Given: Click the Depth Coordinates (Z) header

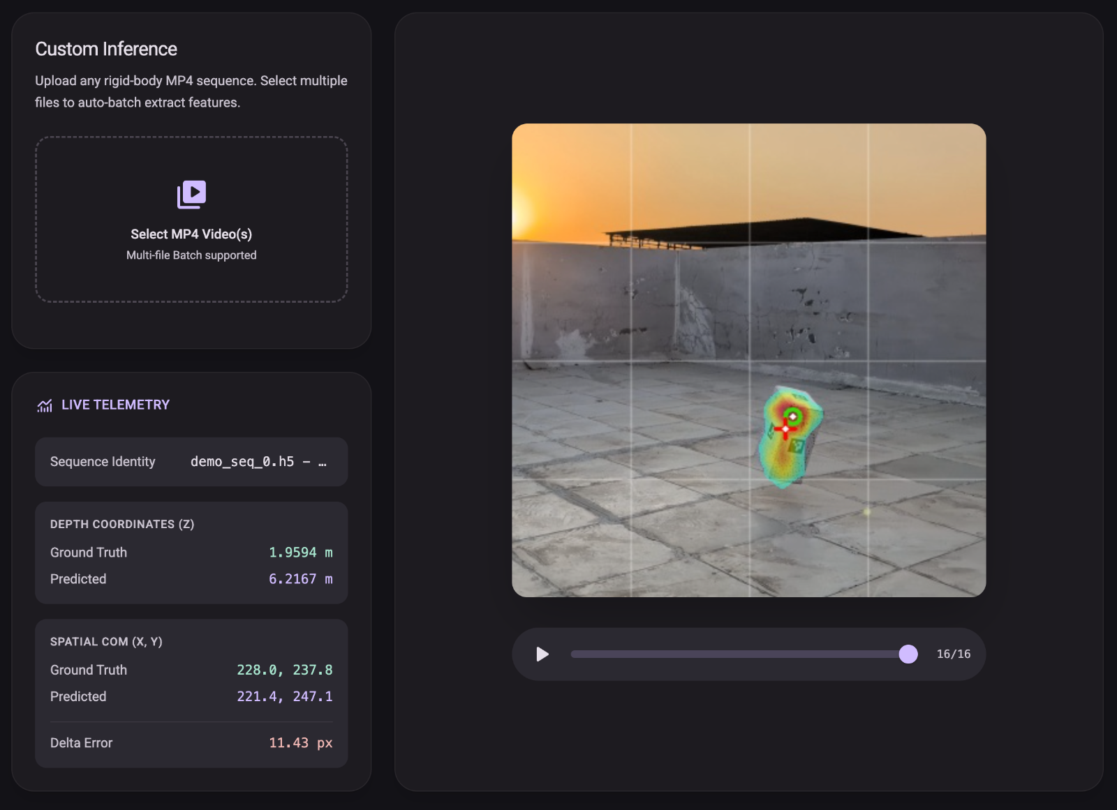Looking at the screenshot, I should 122,524.
